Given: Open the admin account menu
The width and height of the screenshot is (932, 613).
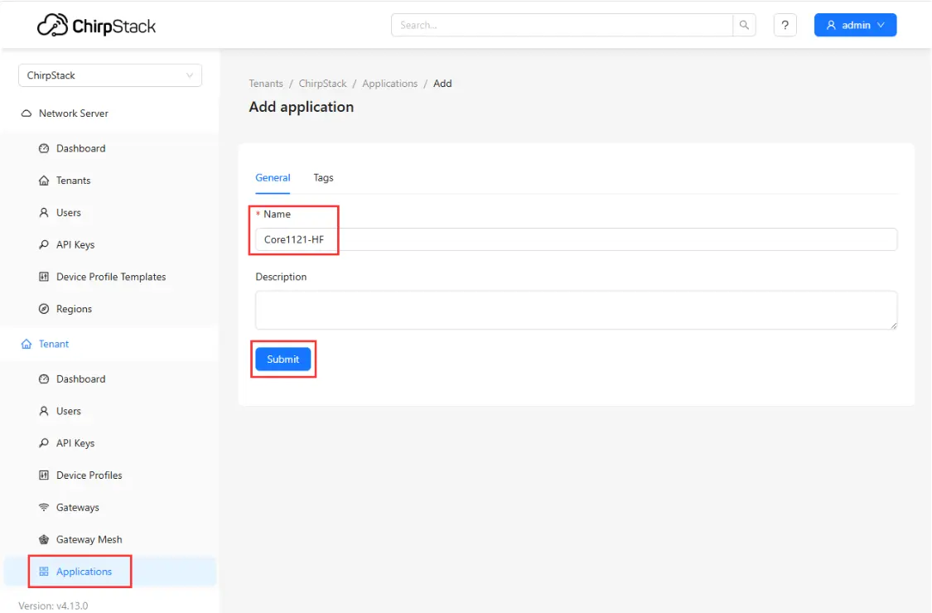Looking at the screenshot, I should point(855,25).
